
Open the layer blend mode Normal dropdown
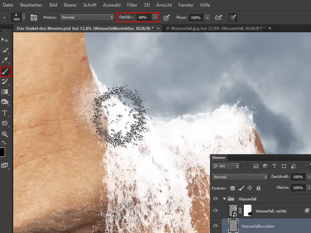click(240, 177)
